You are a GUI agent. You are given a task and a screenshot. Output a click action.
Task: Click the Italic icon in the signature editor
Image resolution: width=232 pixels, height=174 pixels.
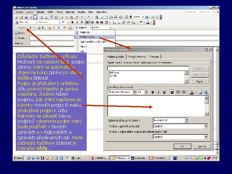click(x=159, y=92)
